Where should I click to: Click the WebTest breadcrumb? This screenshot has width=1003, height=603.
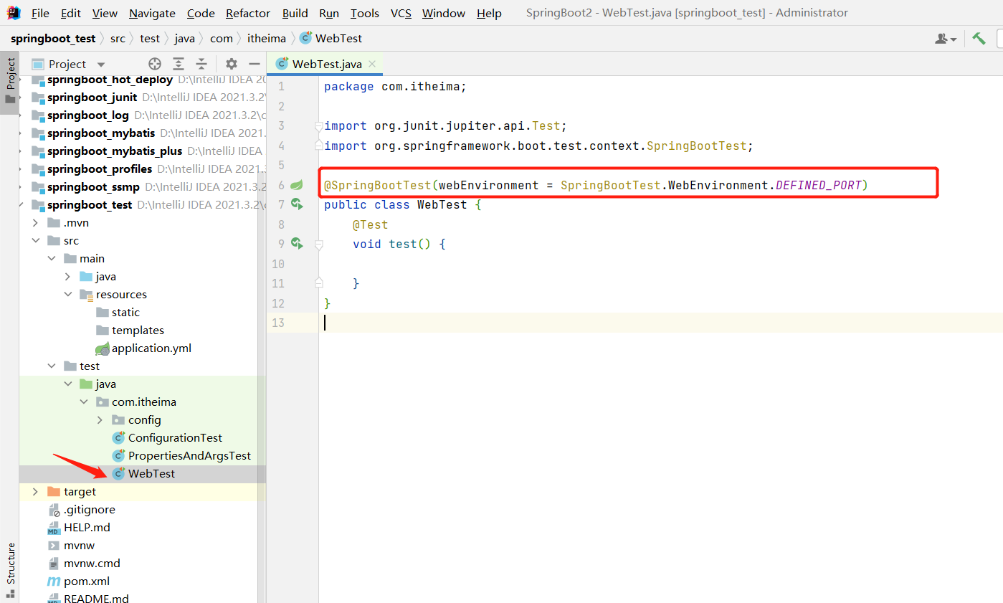(331, 38)
